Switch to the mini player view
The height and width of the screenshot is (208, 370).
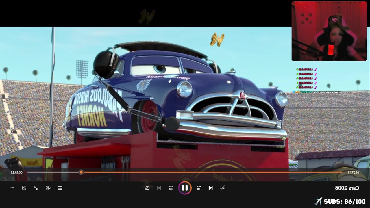coord(24,188)
